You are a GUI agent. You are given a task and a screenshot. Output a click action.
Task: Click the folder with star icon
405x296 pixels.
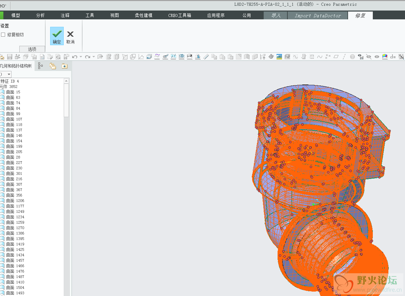coord(64,66)
